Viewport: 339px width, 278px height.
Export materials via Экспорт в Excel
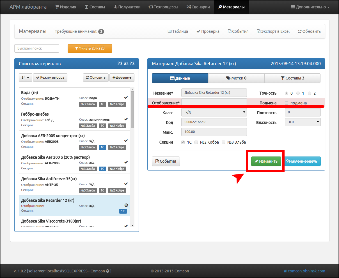pos(273,31)
